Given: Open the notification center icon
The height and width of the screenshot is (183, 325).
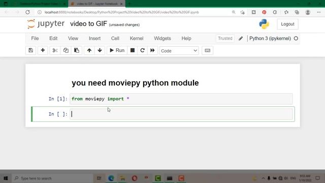Looking at the screenshot, I should coord(318,178).
